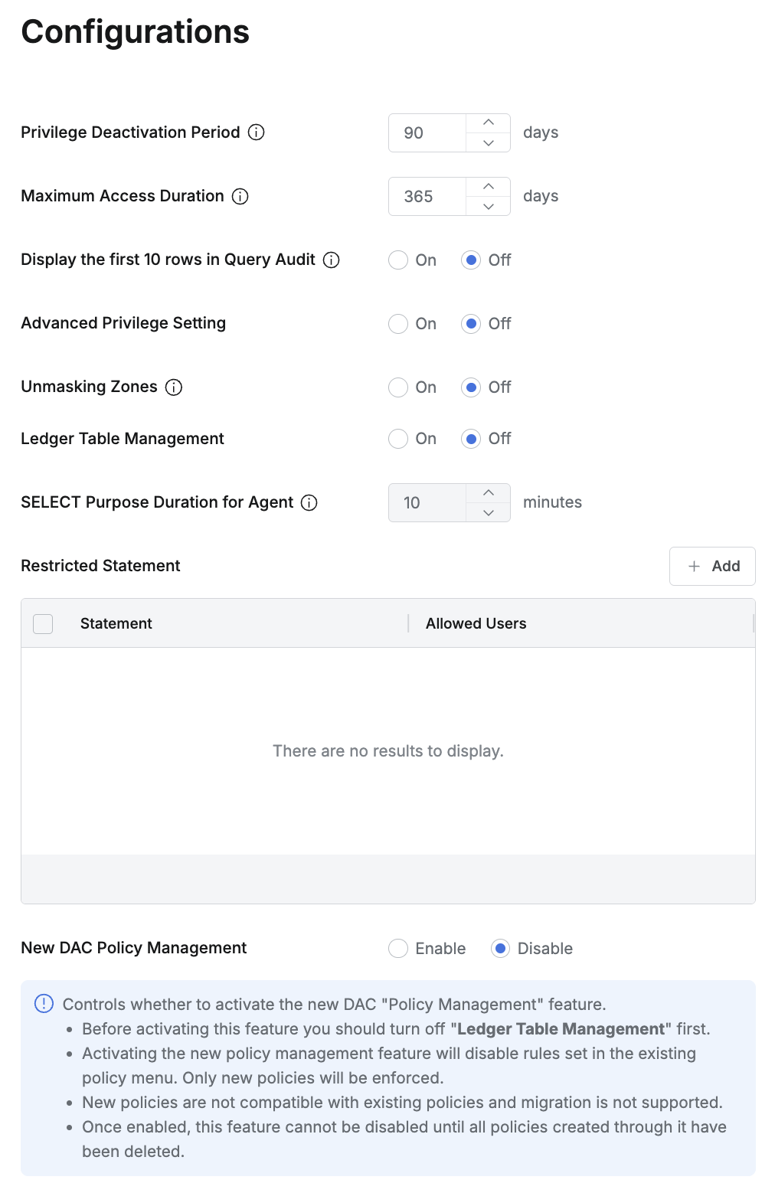Image resolution: width=775 pixels, height=1193 pixels.
Task: Select Disable for New DAC Policy Management
Action: pyautogui.click(x=501, y=949)
